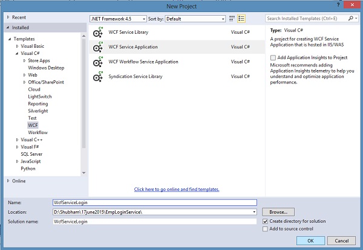Click 'Visual C#' language in the WCF Service Application row
Image resolution: width=363 pixels, height=250 pixels.
point(240,47)
